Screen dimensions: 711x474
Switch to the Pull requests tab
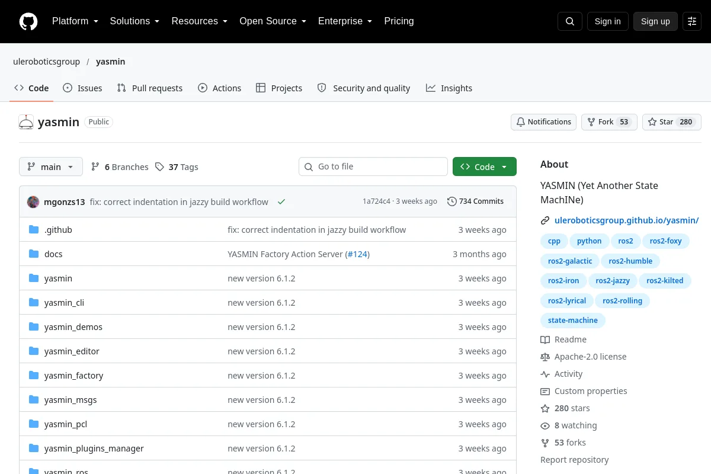tap(150, 88)
